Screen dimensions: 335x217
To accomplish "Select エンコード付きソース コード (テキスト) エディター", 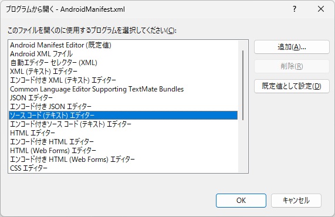I will tap(123, 124).
